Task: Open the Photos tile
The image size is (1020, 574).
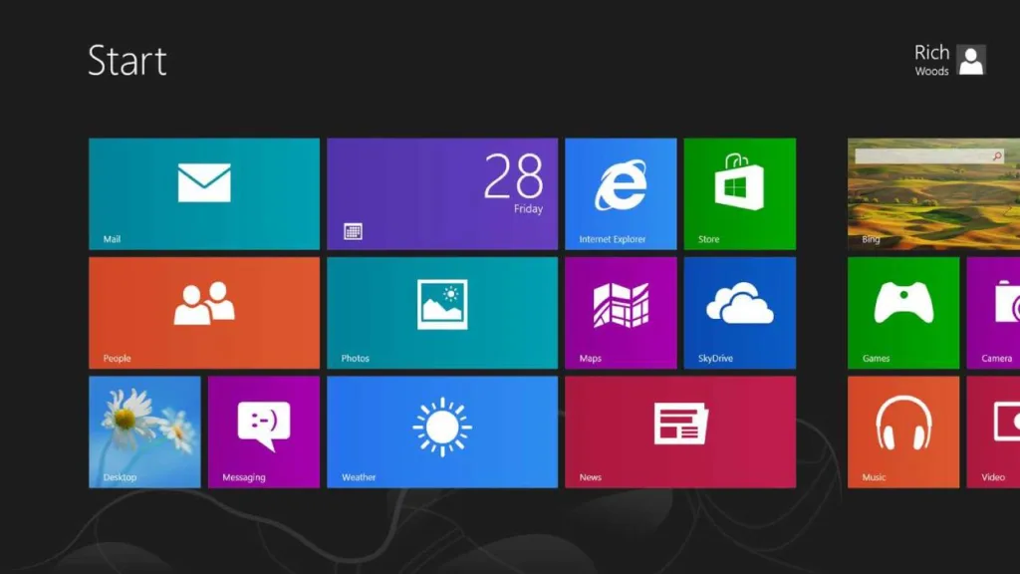Action: pos(442,312)
